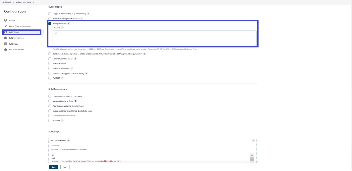This screenshot has height=171, width=352.
Task: Click into the Schedule cron text area
Action: pyautogui.click(x=155, y=38)
